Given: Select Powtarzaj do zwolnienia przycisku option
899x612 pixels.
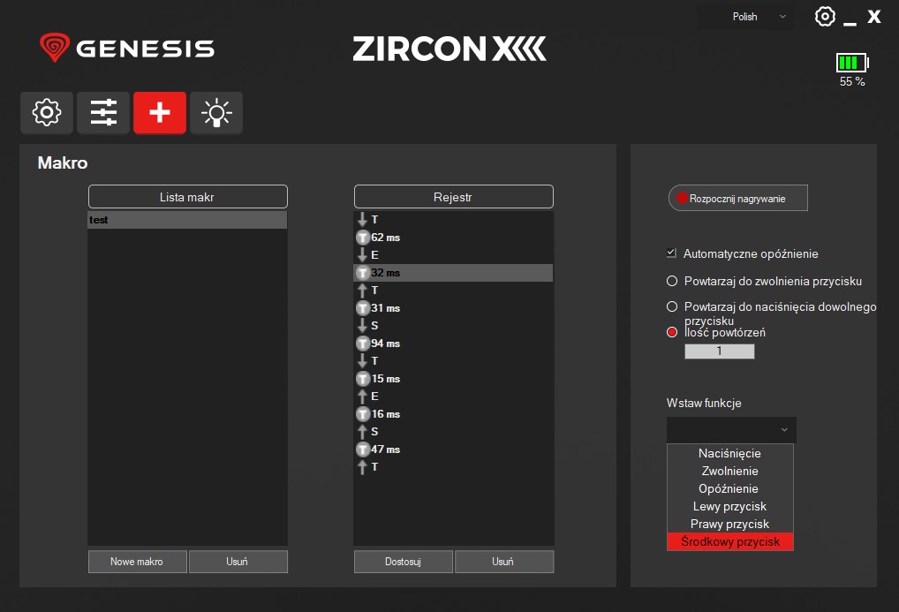Looking at the screenshot, I should 672,282.
